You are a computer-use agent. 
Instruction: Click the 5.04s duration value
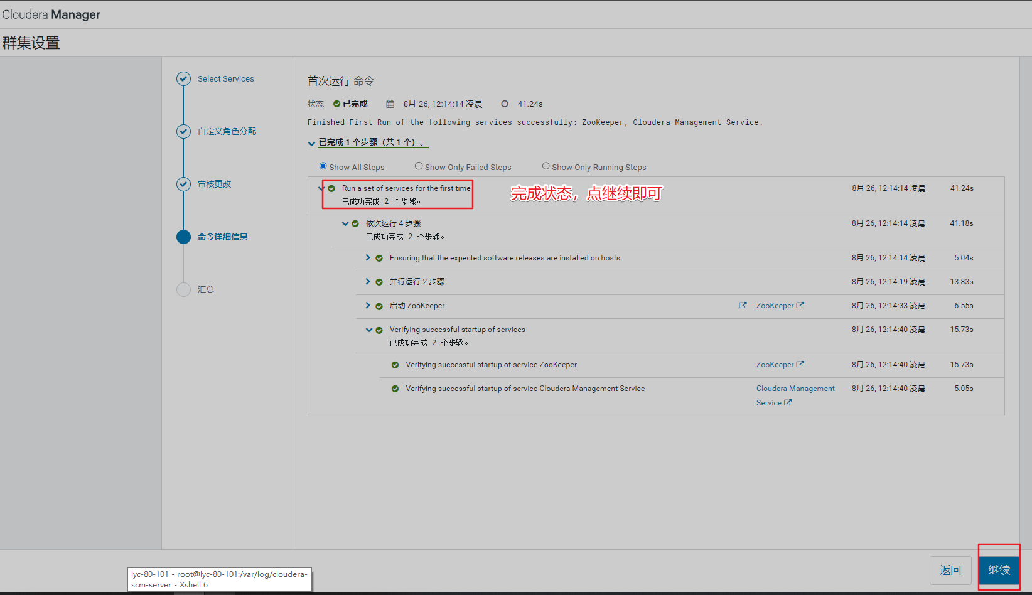(x=964, y=258)
